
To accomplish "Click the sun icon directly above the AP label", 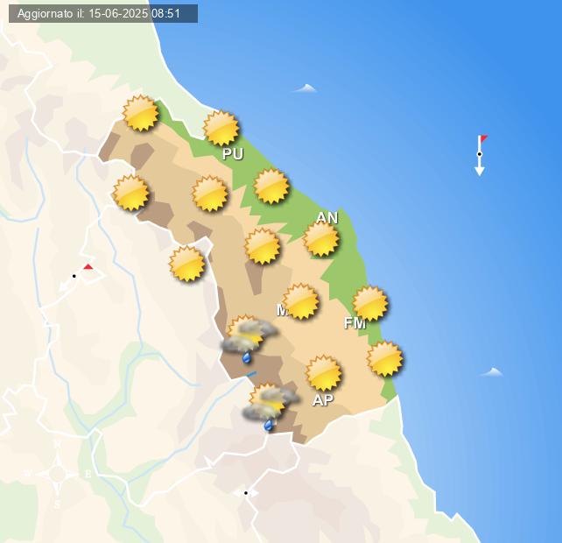I will [324, 373].
